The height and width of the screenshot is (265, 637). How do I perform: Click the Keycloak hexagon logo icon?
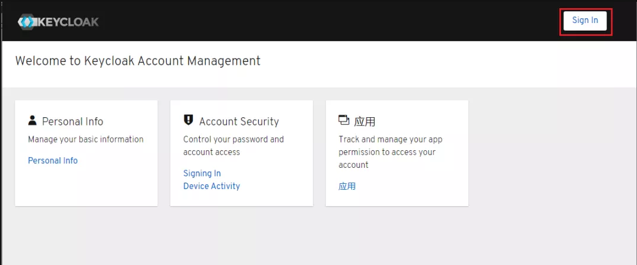[27, 22]
